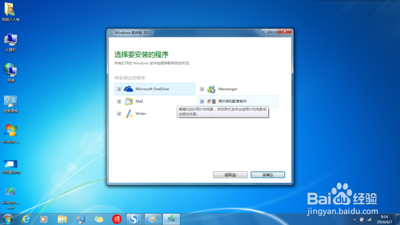
Task: Click the 将安装这些程序 text
Action: tap(130, 78)
